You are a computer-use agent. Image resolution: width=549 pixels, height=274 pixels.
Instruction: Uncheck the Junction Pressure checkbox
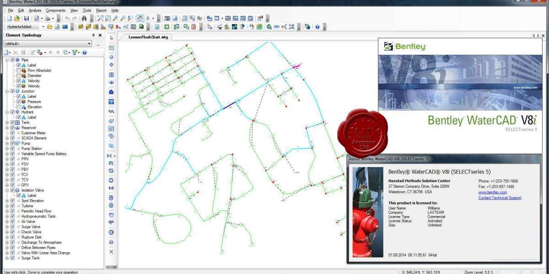coord(19,102)
